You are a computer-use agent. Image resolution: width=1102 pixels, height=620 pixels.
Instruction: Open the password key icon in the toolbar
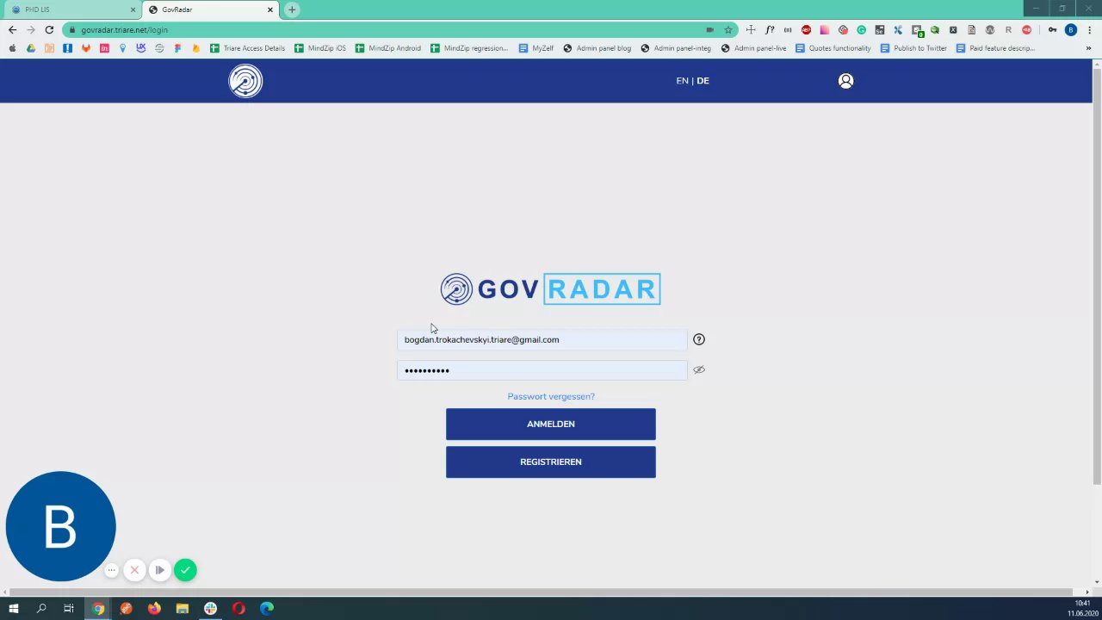pos(1052,30)
